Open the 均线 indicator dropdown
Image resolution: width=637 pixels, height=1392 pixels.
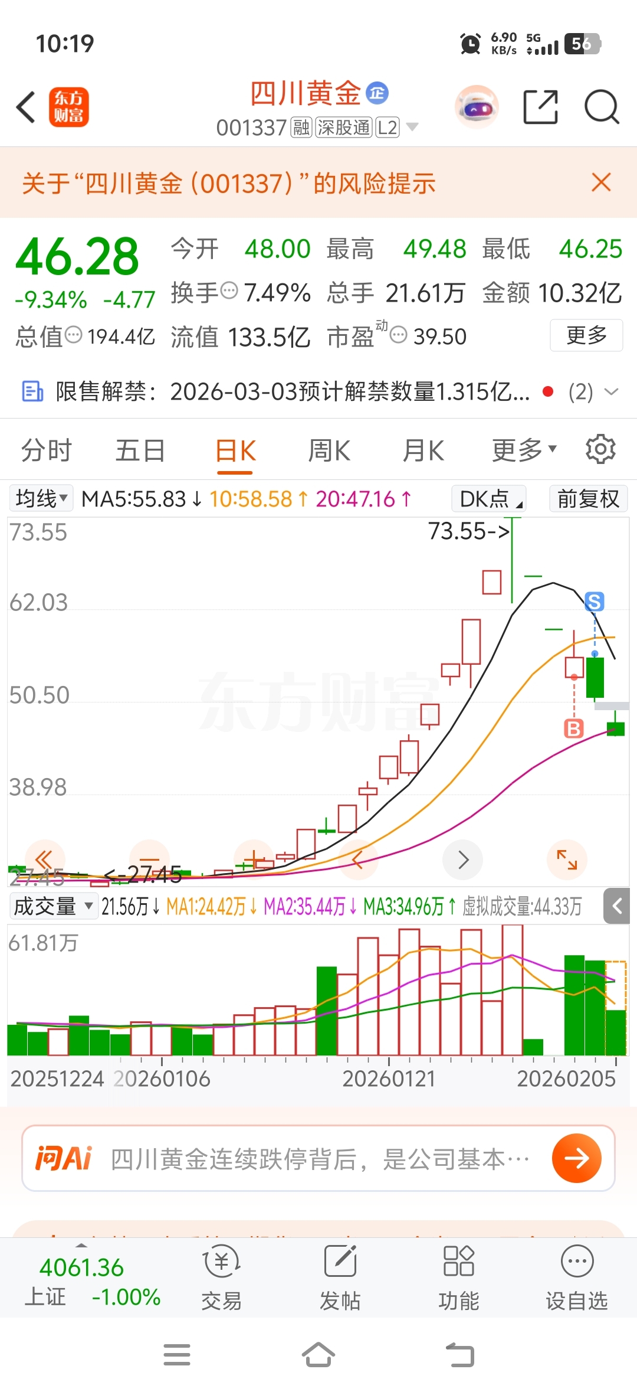(41, 498)
